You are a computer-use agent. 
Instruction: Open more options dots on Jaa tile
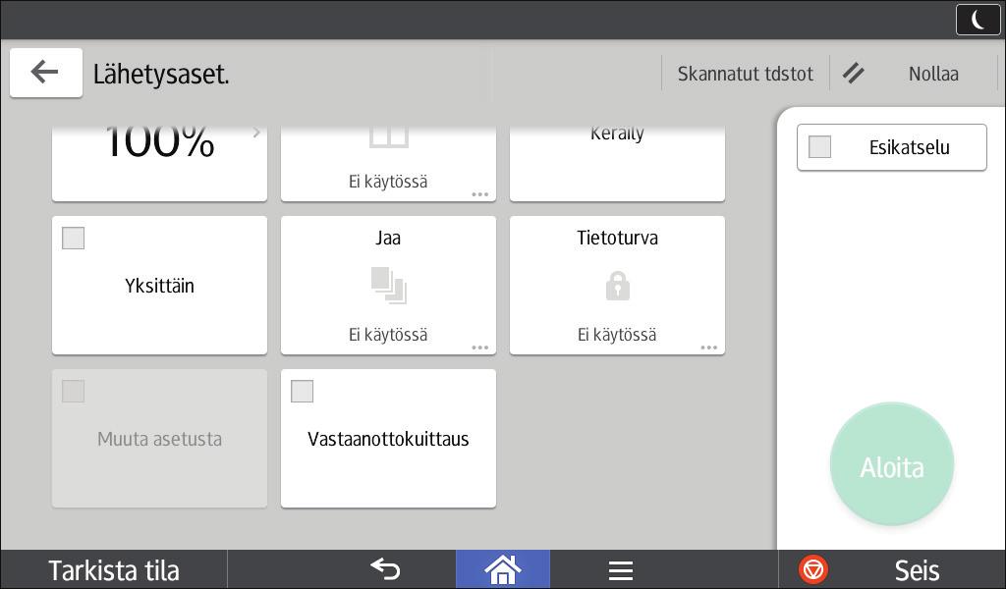click(x=479, y=348)
